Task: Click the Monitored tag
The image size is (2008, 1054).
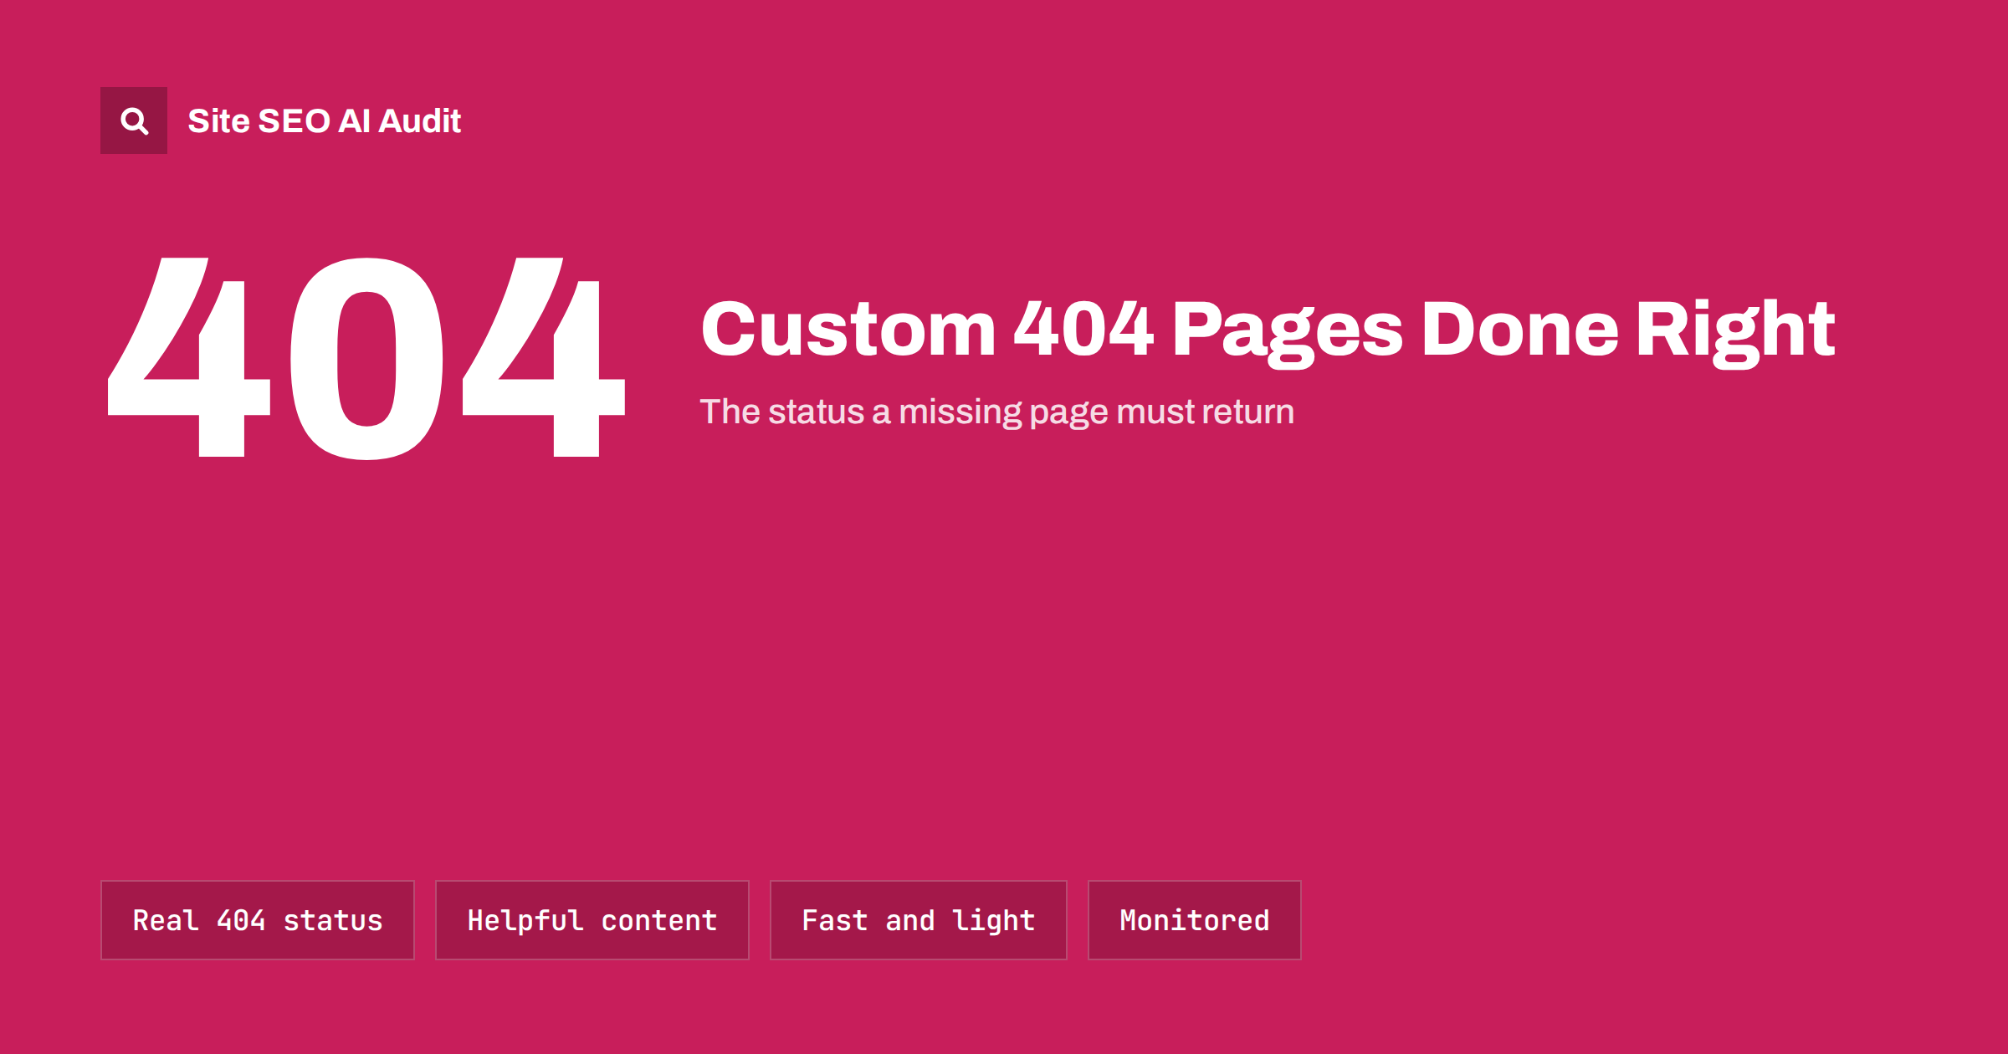Action: pyautogui.click(x=1195, y=920)
